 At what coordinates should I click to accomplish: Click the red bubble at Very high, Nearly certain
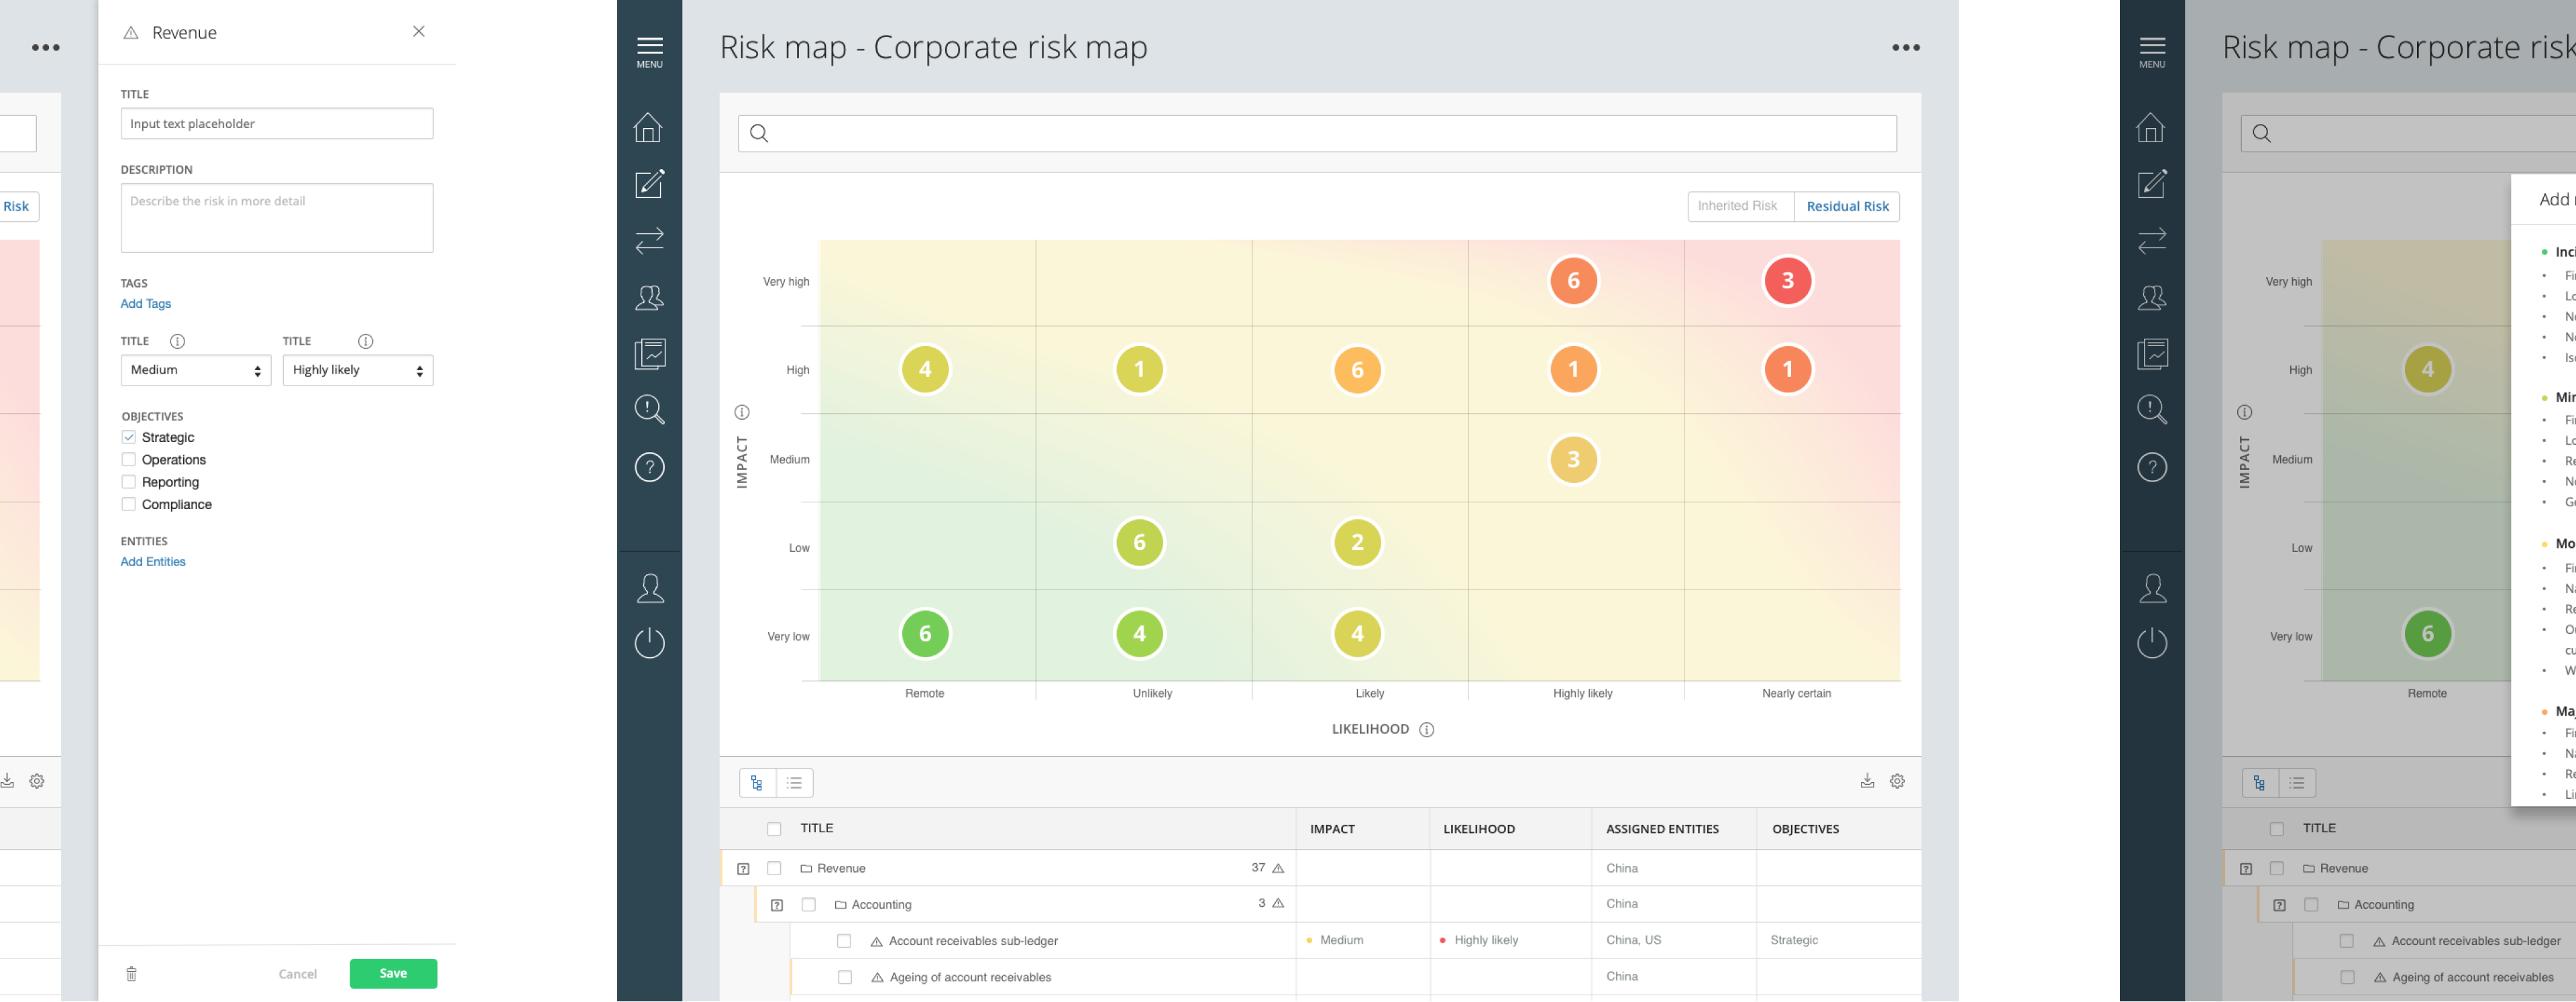(1787, 281)
